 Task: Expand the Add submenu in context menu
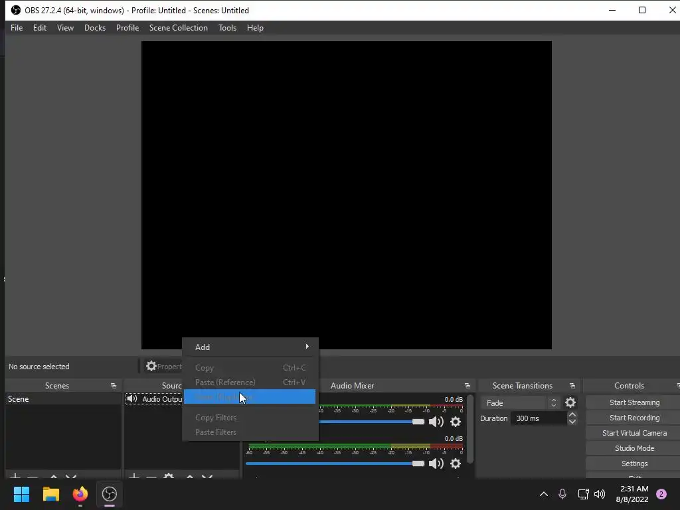250,347
